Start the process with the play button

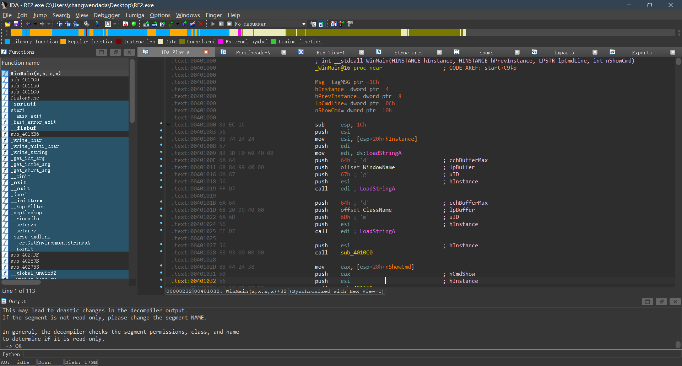pos(213,24)
